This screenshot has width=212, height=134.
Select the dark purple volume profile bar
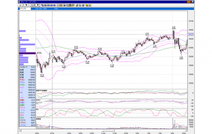coord(28,53)
